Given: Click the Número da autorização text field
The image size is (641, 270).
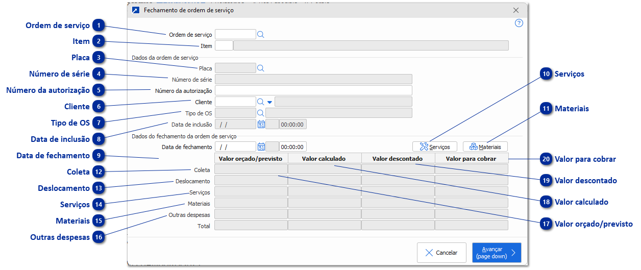Looking at the screenshot, I should pyautogui.click(x=313, y=91).
